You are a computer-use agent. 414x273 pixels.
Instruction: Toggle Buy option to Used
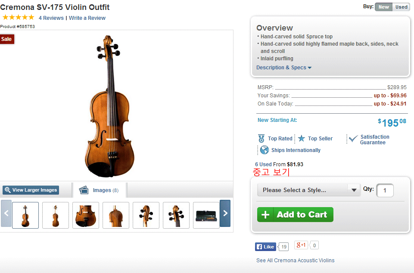(401, 7)
